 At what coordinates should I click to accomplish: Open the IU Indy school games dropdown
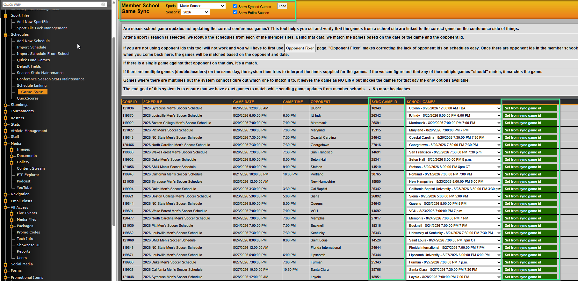(454, 115)
